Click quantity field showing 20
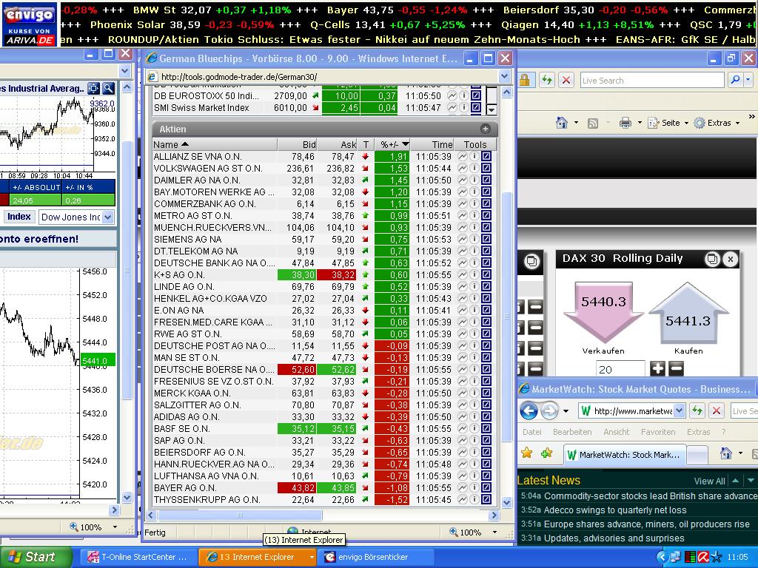The height and width of the screenshot is (568, 758). coord(620,370)
